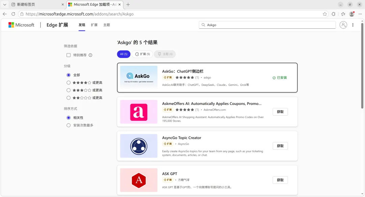Image resolution: width=365 pixels, height=197 pixels.
Task: Click the AskmeOffers five-star rating
Action: pyautogui.click(x=185, y=110)
